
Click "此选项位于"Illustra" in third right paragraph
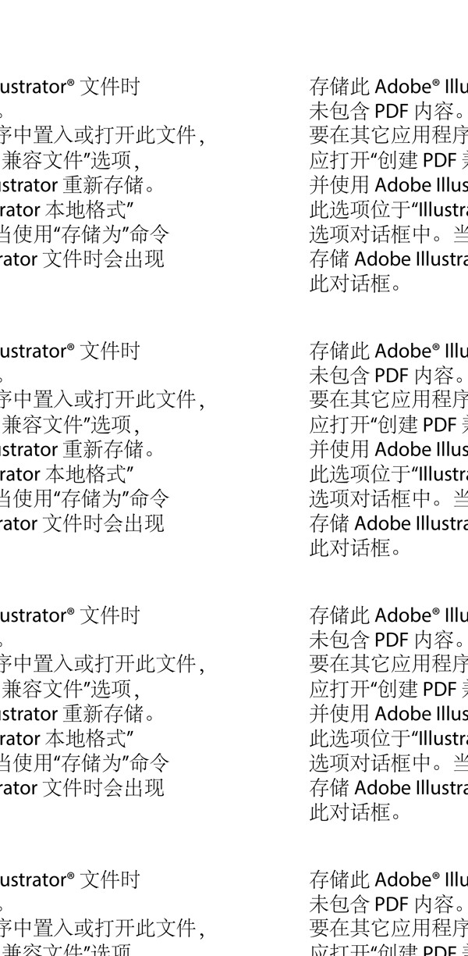(x=388, y=738)
